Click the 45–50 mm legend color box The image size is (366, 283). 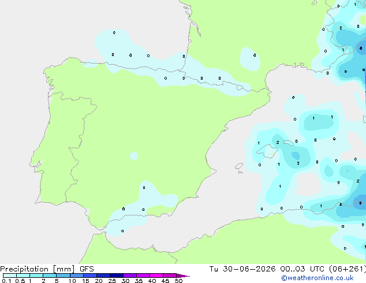(170, 275)
